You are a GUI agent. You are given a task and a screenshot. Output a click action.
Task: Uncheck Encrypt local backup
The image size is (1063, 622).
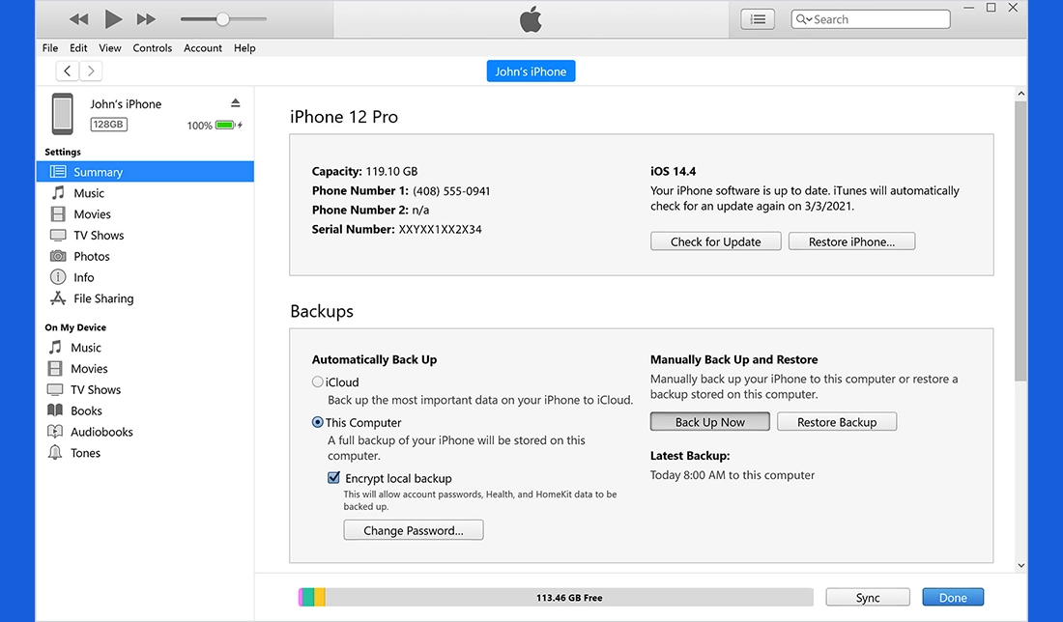click(x=333, y=477)
